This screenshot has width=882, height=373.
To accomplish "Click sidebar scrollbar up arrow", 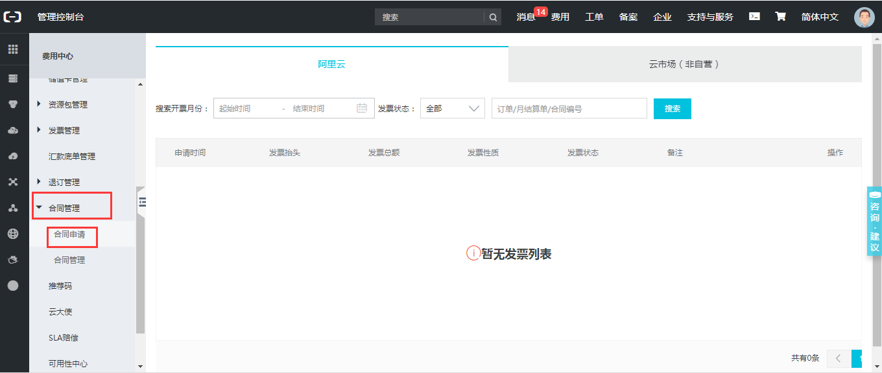I will (x=141, y=84).
